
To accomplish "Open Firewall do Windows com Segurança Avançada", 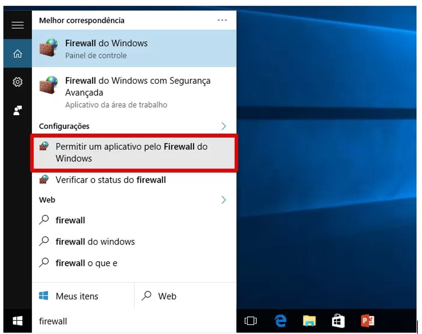I will pyautogui.click(x=134, y=92).
